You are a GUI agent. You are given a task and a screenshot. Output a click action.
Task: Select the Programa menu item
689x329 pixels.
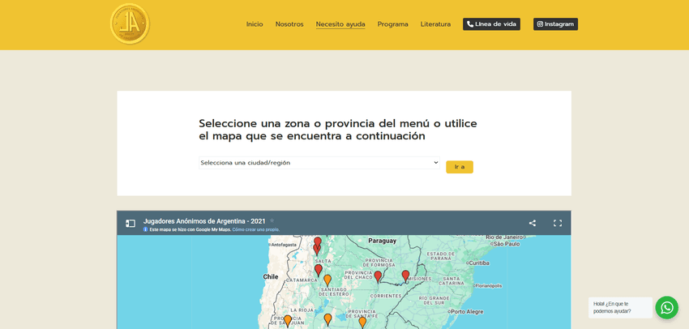pyautogui.click(x=392, y=24)
